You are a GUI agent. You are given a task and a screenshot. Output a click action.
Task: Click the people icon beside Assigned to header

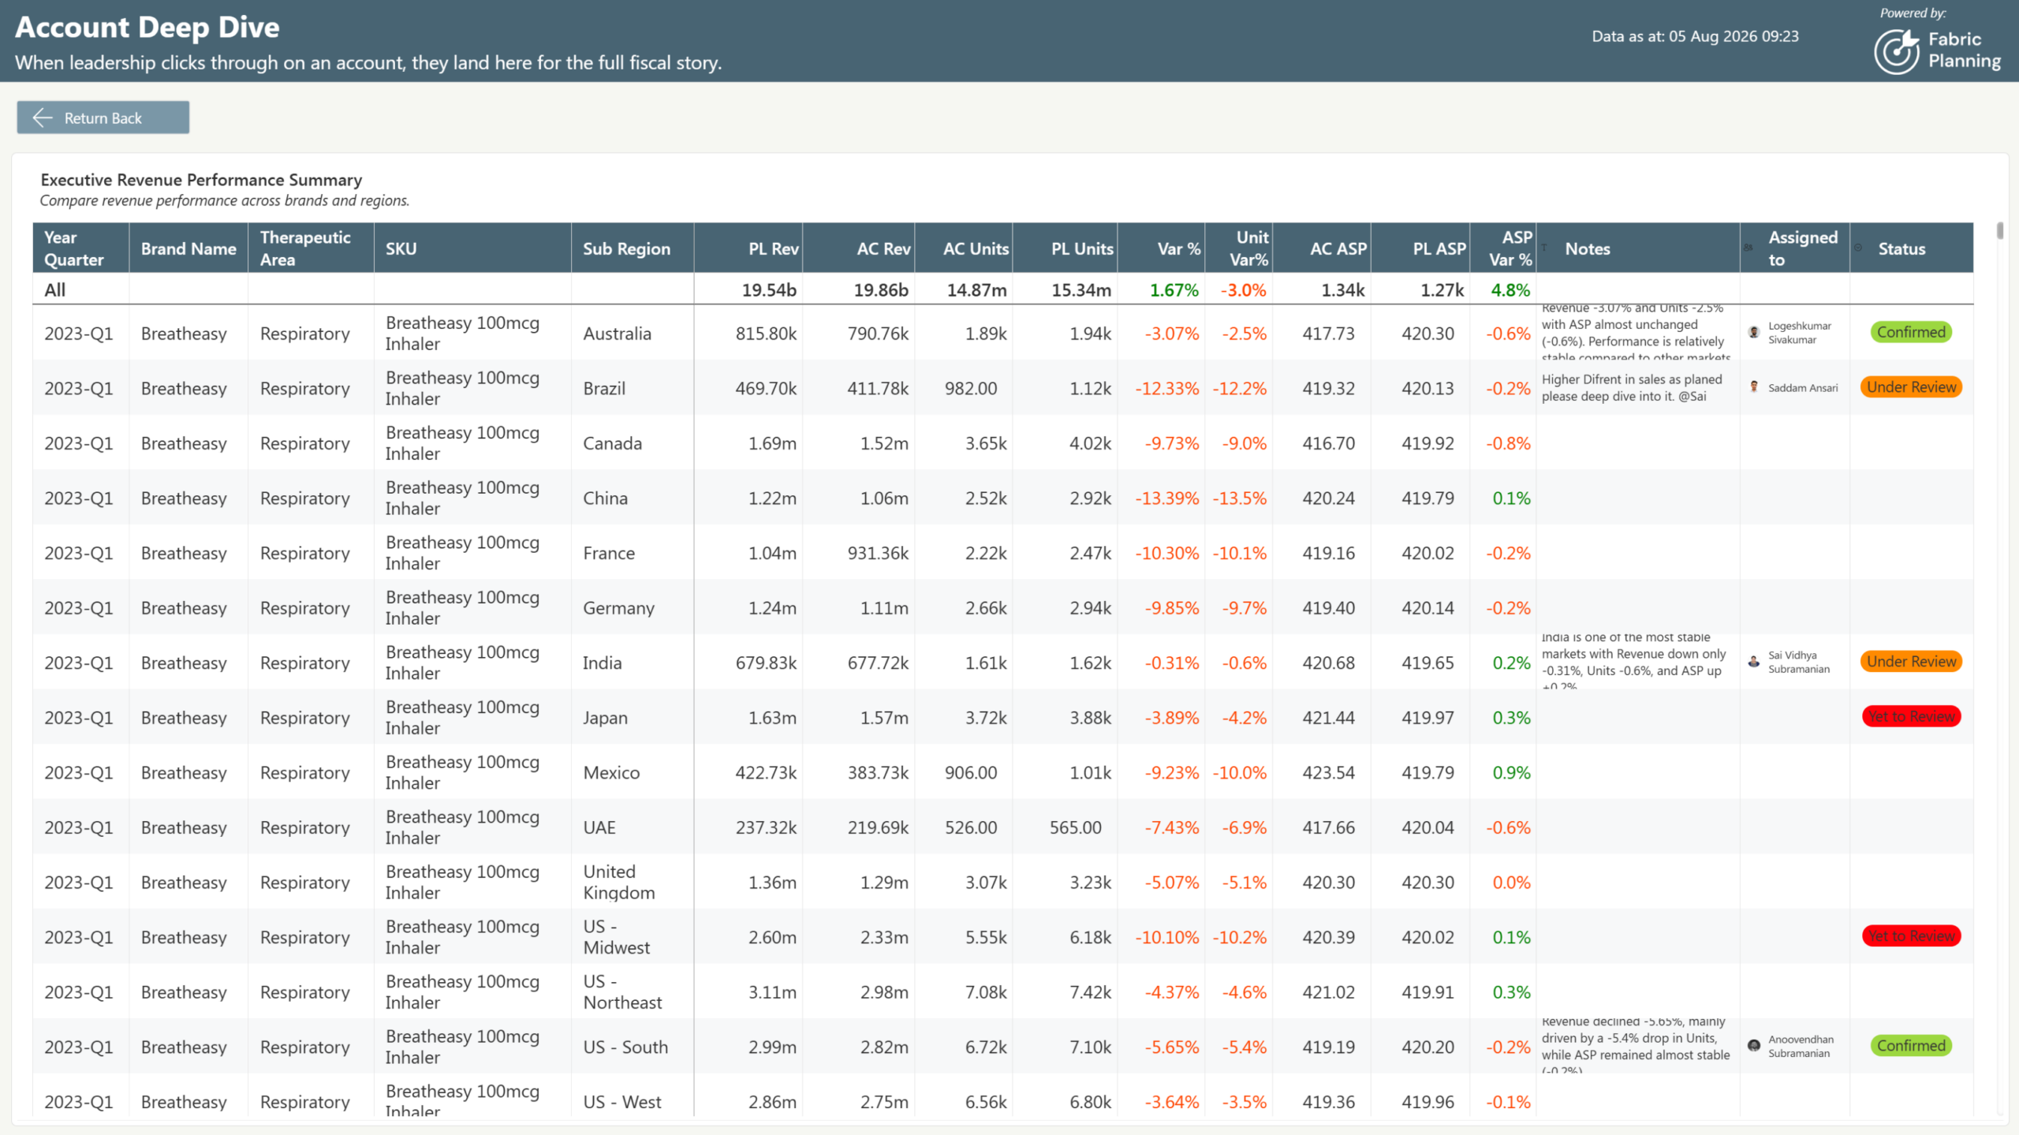pos(1748,248)
